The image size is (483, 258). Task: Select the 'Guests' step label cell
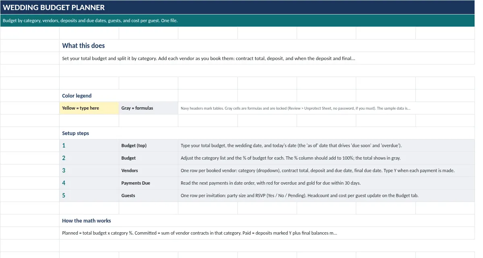coord(149,196)
